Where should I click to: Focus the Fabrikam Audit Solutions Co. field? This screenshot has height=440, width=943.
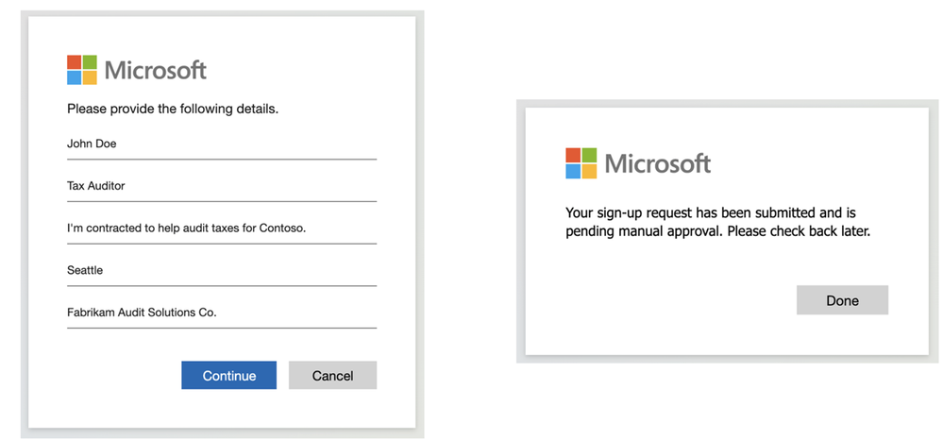(x=221, y=312)
